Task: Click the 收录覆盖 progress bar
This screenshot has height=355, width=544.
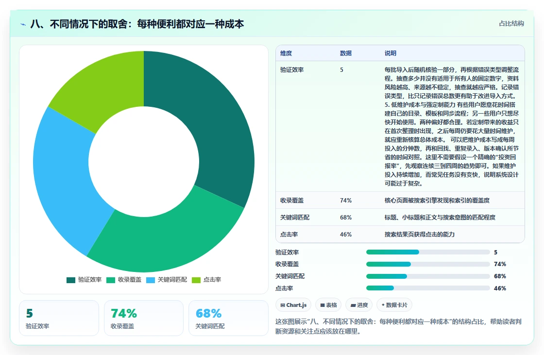Action: click(x=428, y=264)
